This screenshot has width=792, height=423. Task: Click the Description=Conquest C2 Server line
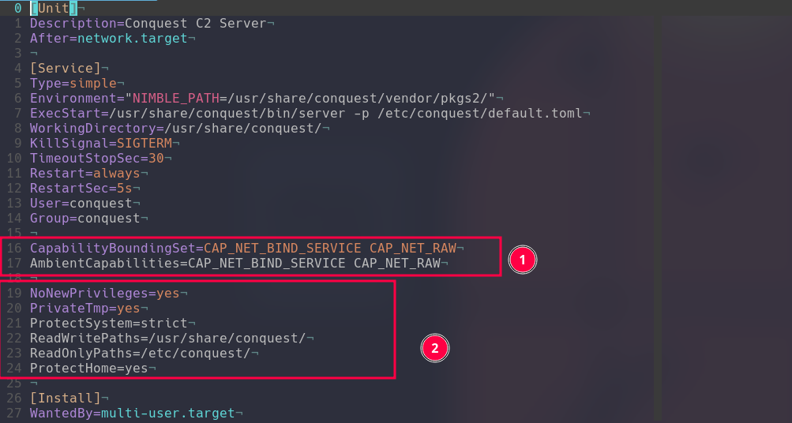click(152, 23)
